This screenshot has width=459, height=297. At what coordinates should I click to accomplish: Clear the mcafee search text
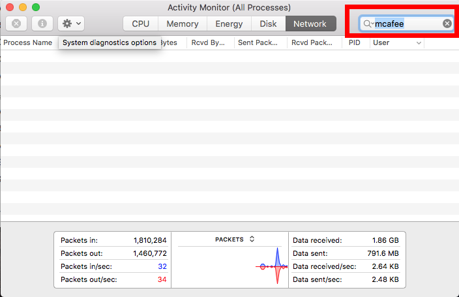click(x=447, y=23)
